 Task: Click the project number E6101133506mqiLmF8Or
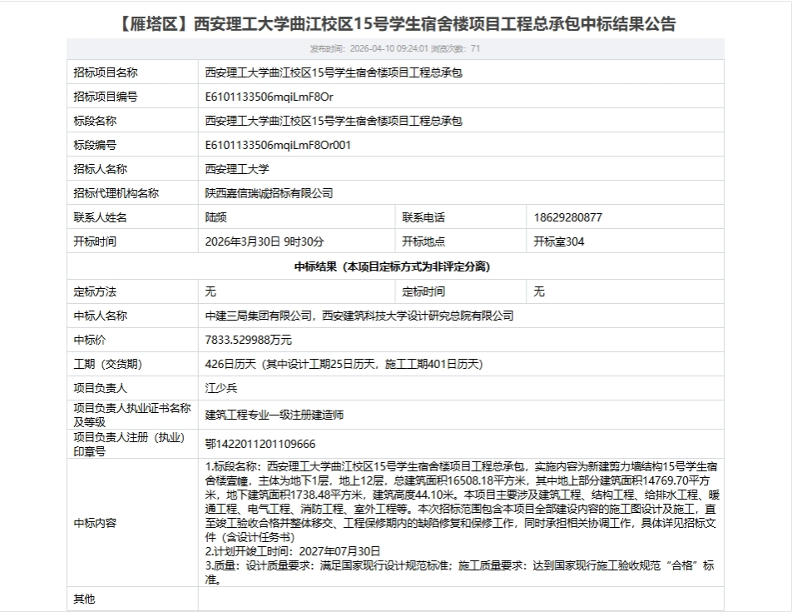269,97
